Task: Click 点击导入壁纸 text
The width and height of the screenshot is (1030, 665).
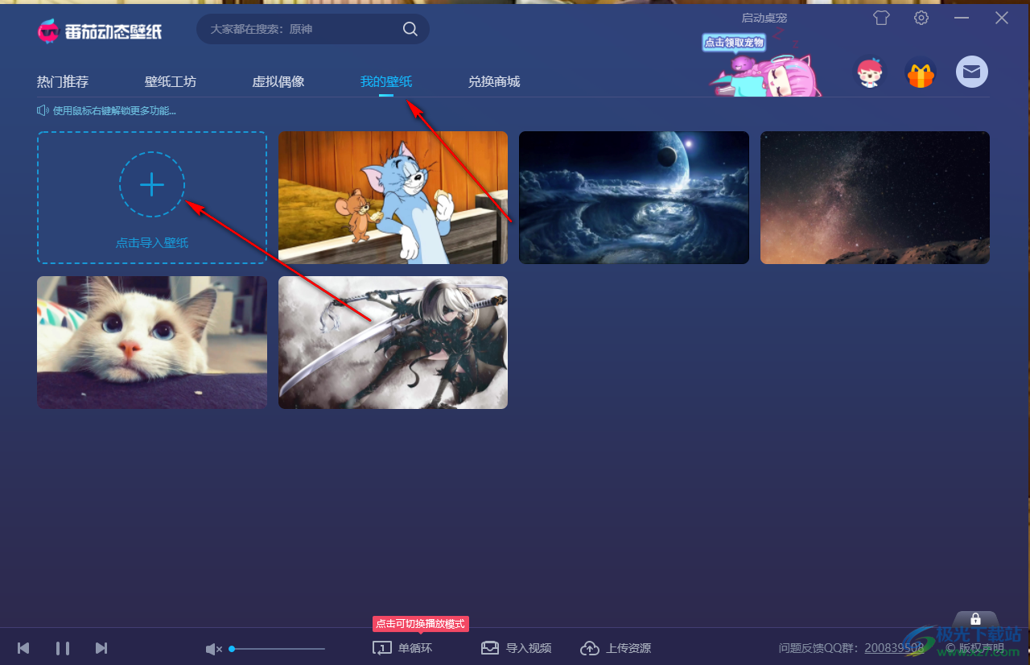Action: [152, 242]
